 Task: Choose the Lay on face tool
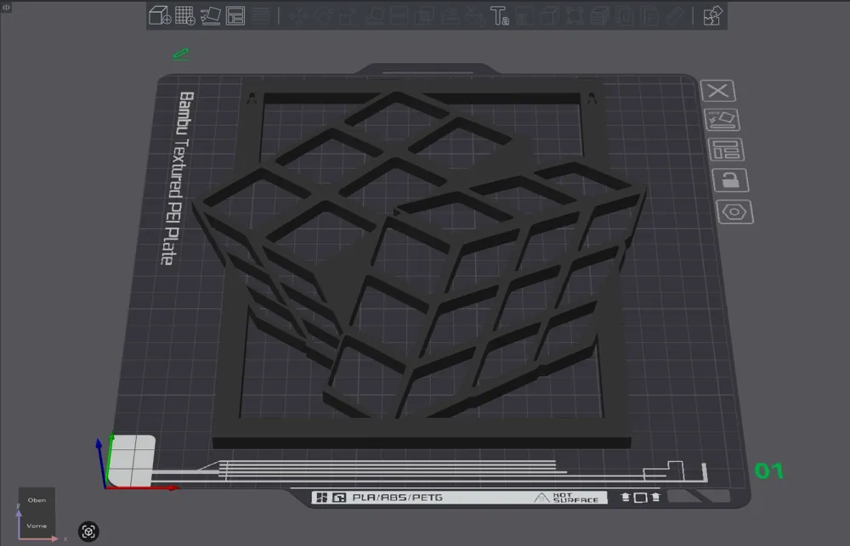[374, 15]
